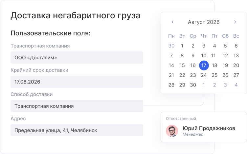
Task: Click the Адрес field with Предельная улица
Action: pyautogui.click(x=77, y=130)
